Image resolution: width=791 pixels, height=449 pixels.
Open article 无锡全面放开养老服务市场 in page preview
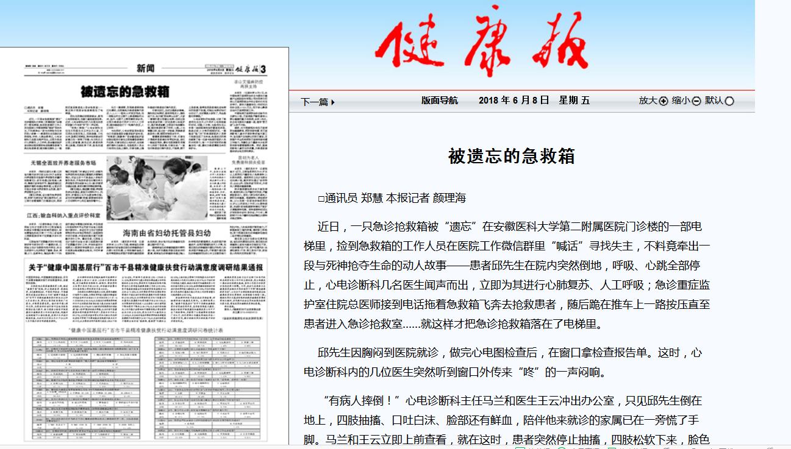point(60,163)
